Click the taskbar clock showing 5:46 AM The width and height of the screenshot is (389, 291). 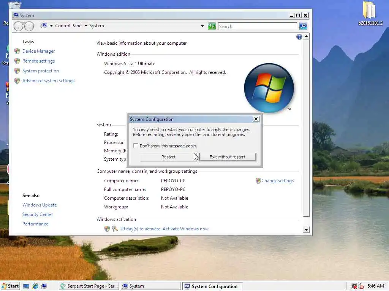point(376,286)
